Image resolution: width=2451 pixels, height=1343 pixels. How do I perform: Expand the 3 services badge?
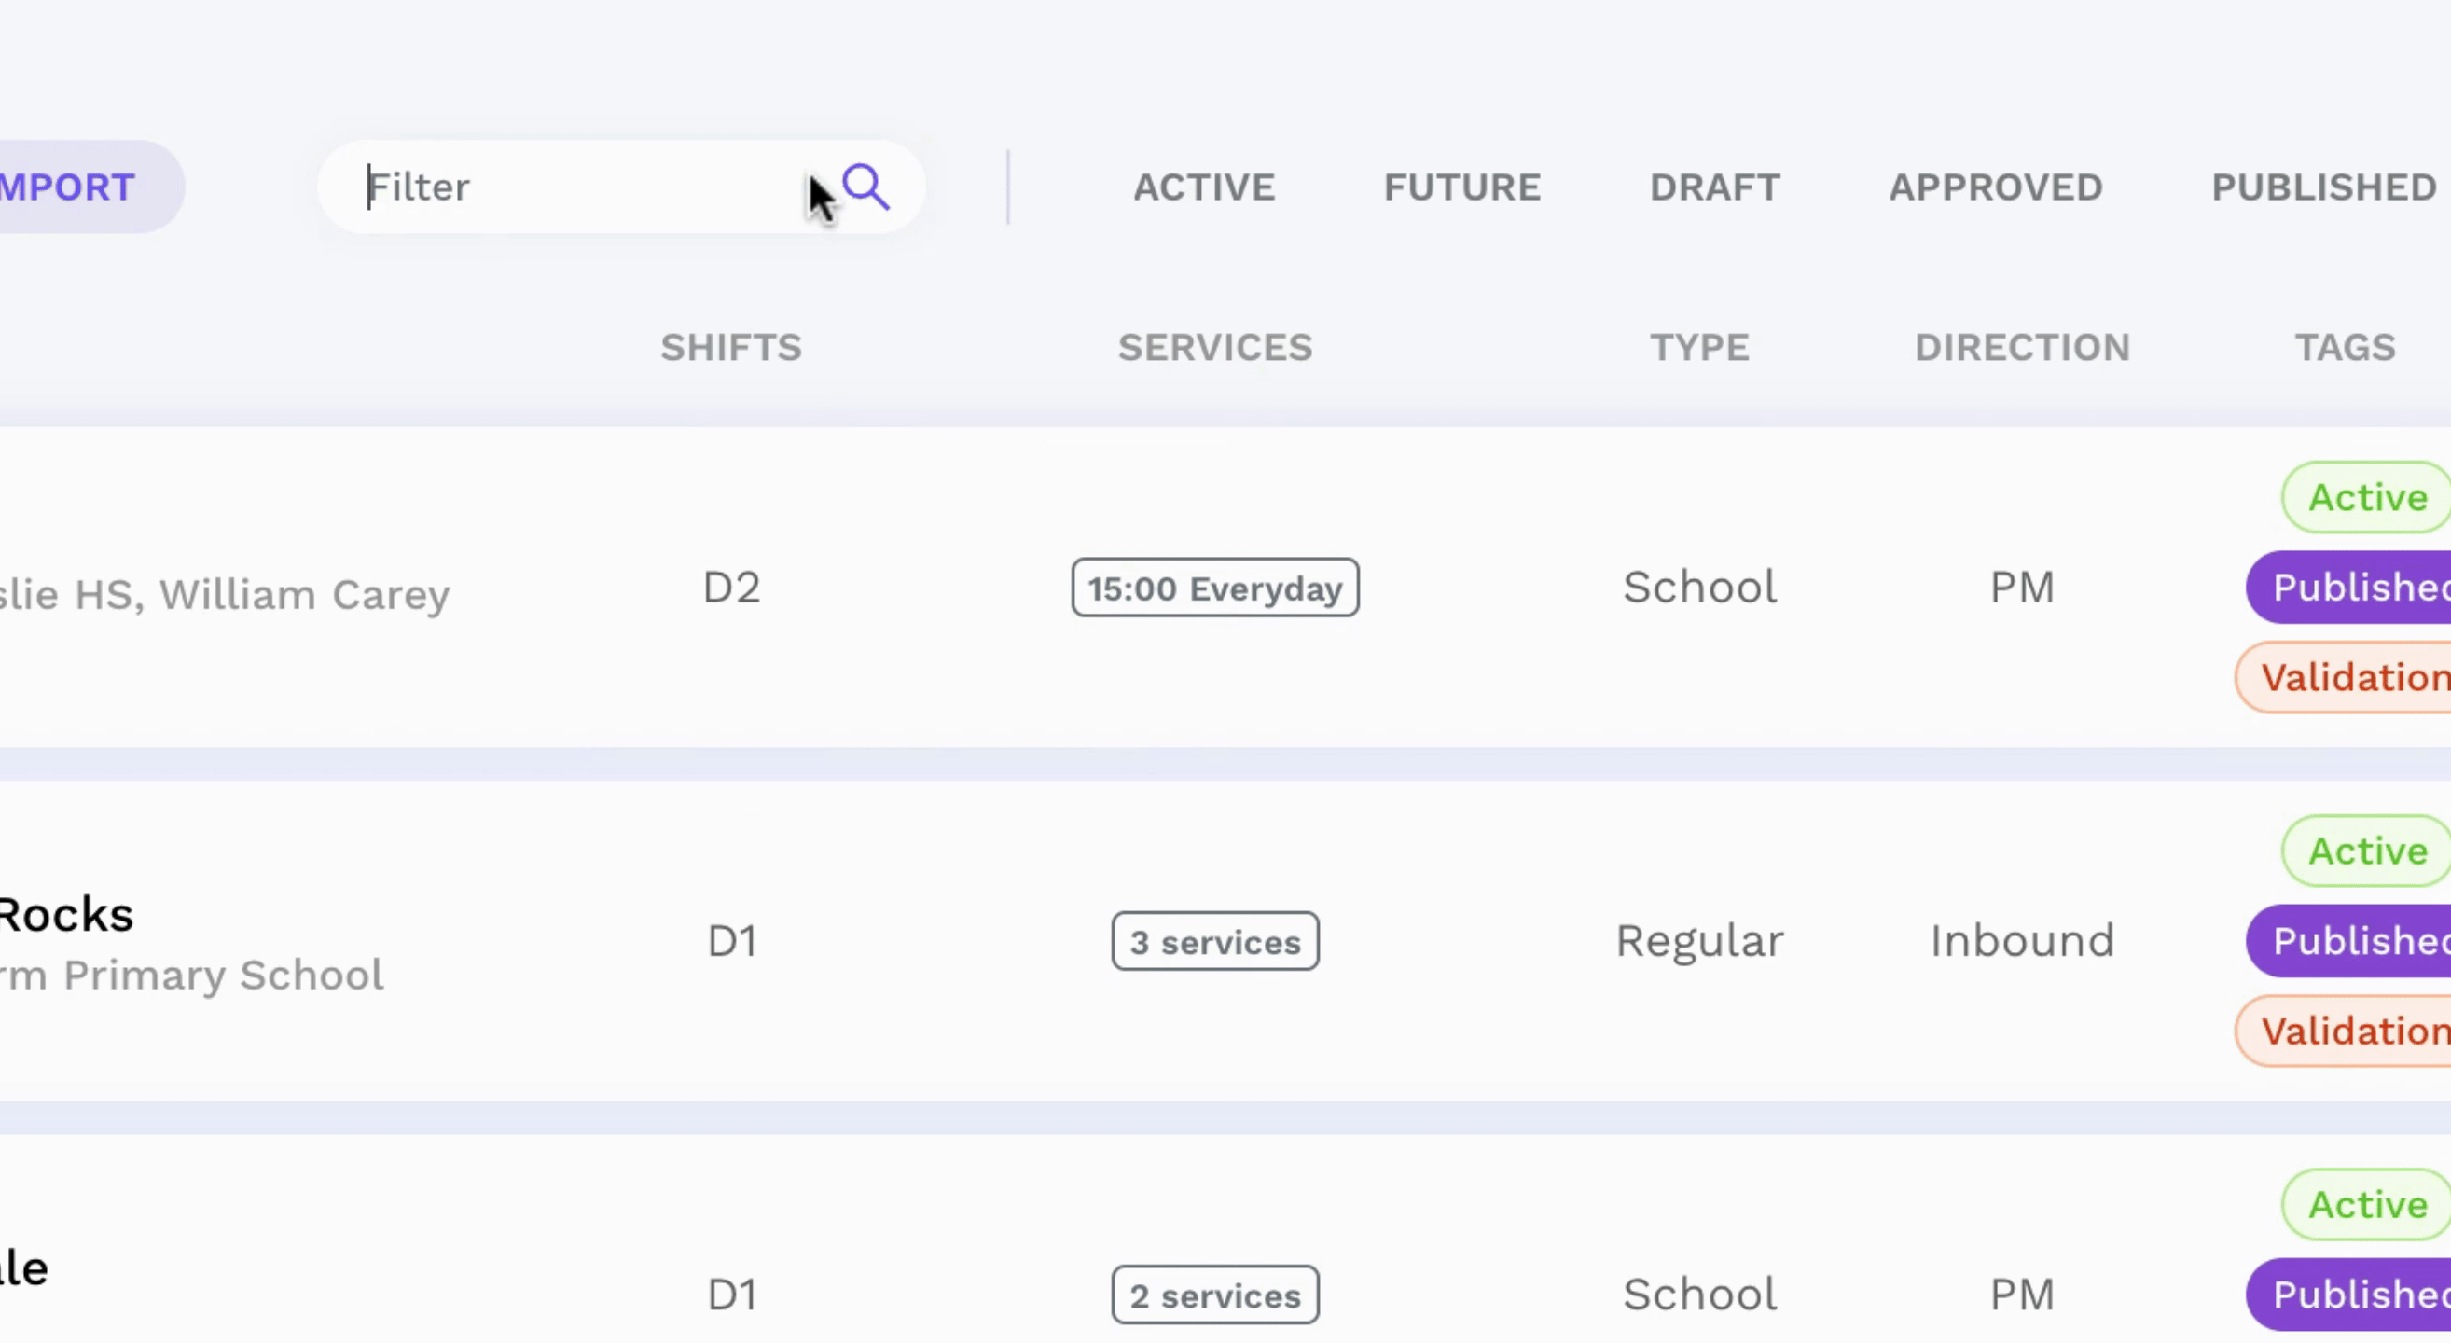click(1215, 942)
